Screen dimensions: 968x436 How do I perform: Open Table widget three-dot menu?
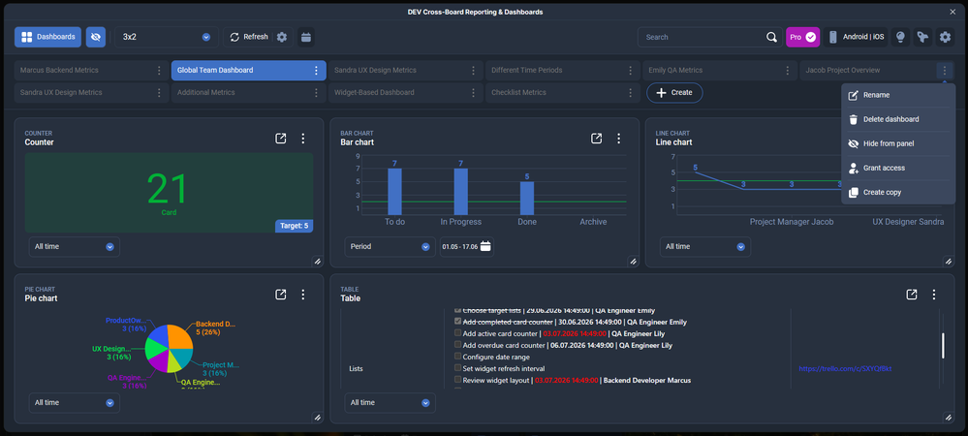[x=934, y=295]
